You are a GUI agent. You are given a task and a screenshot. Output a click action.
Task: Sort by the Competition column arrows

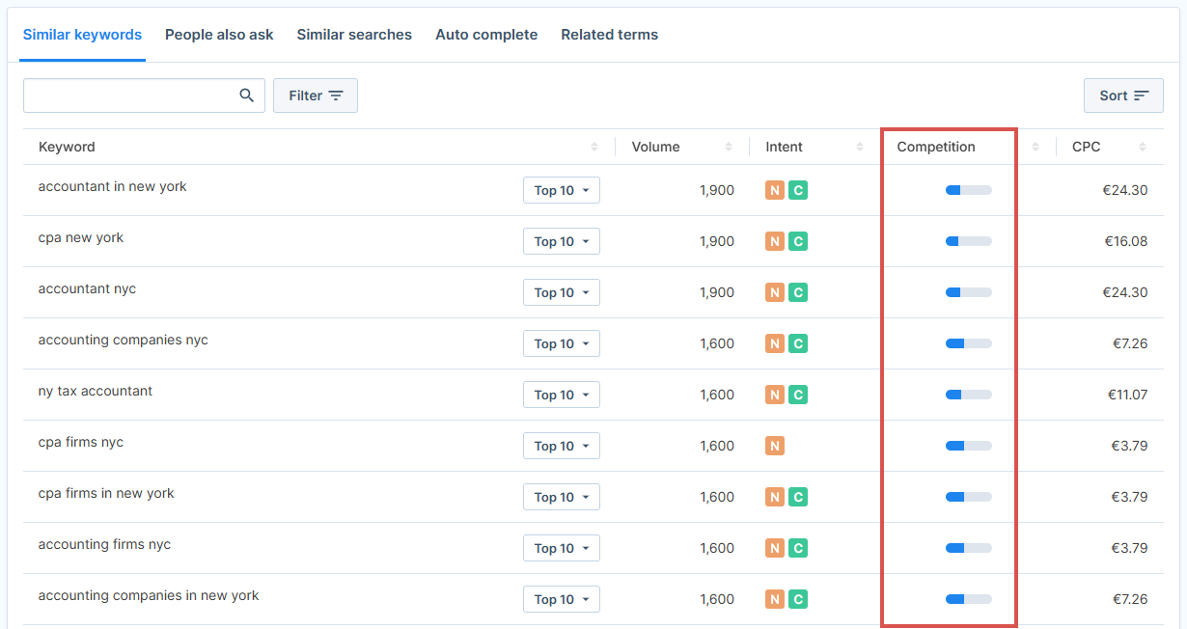[1035, 148]
